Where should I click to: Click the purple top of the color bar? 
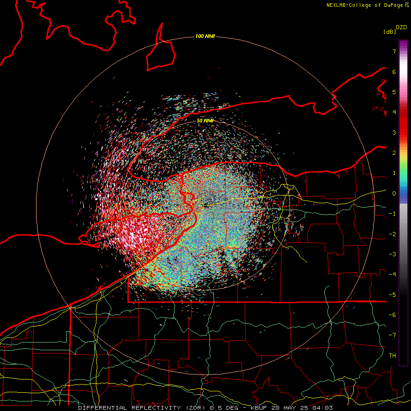tap(403, 45)
